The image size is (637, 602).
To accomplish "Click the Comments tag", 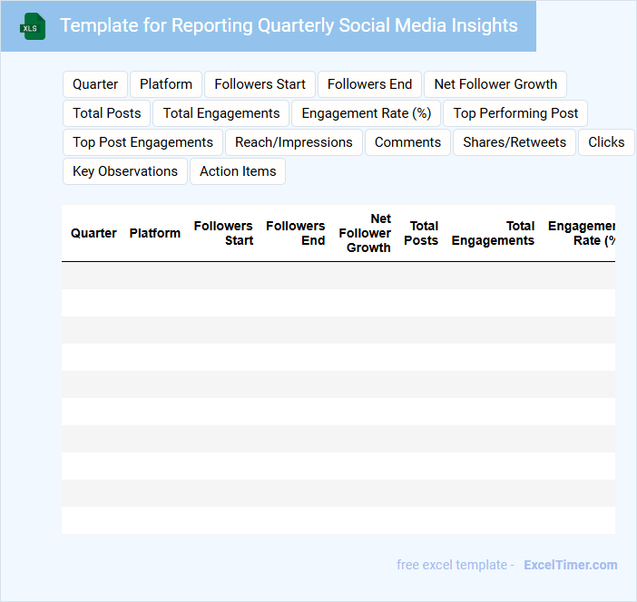I will tap(407, 142).
